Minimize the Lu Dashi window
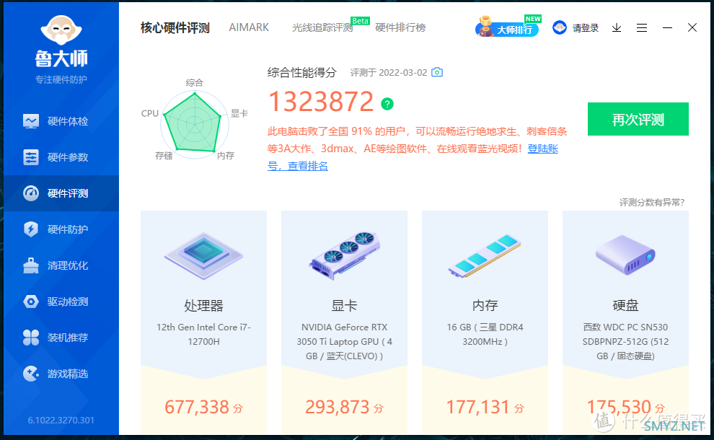The image size is (714, 440). click(x=667, y=28)
